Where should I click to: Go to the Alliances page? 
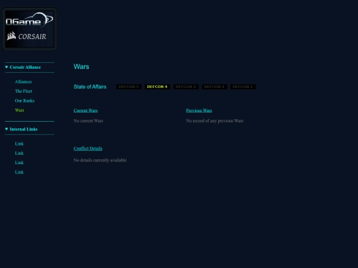(x=23, y=81)
